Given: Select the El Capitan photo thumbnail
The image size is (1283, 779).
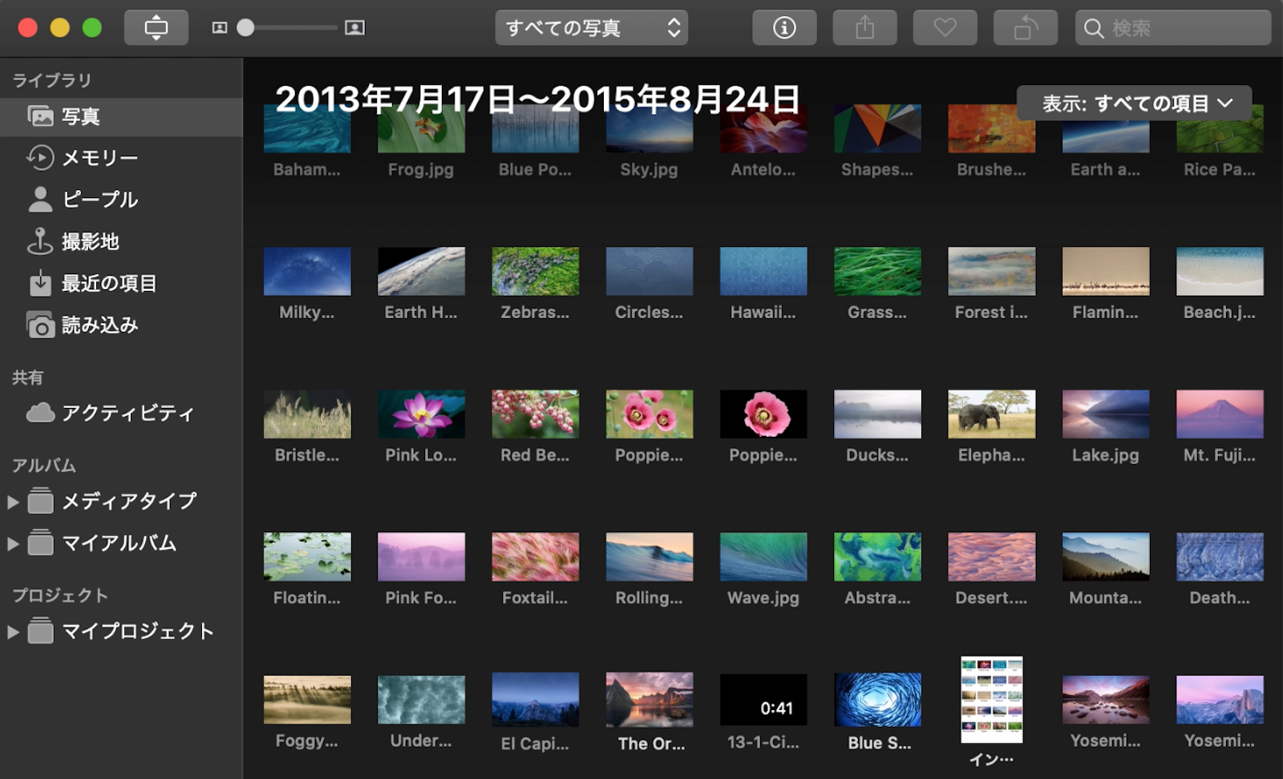Looking at the screenshot, I should (535, 700).
